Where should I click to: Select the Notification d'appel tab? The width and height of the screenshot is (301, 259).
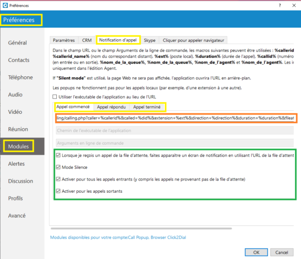point(118,40)
